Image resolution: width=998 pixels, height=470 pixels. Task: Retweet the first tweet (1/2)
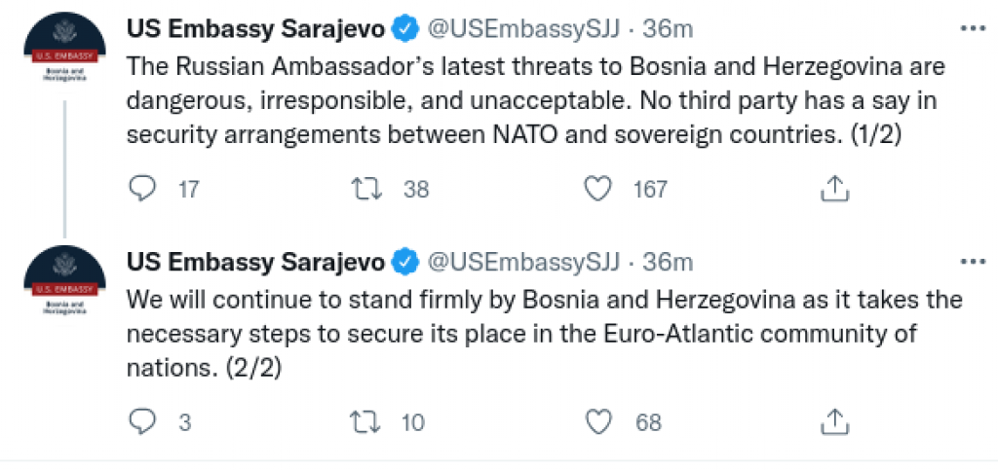coord(366,189)
